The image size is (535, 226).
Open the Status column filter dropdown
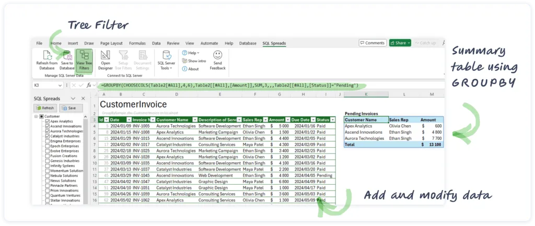point(333,120)
